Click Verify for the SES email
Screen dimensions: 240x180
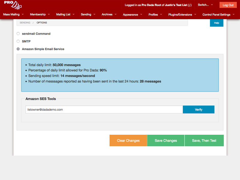tap(199, 109)
